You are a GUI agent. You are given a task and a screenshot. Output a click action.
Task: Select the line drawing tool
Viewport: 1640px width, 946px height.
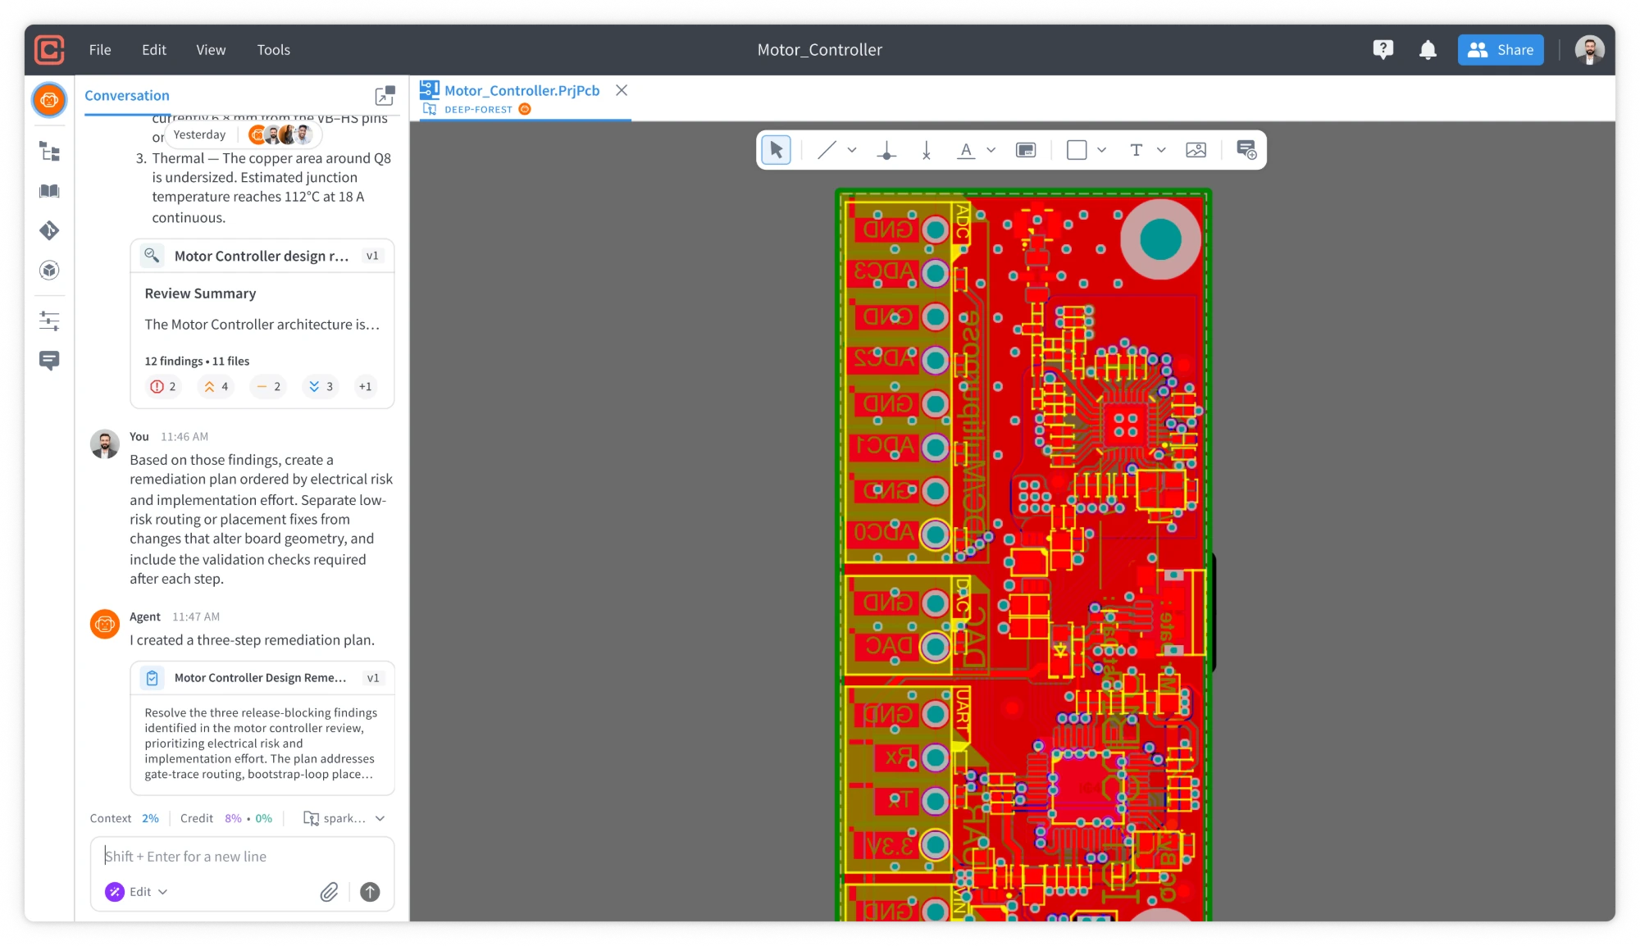coord(827,150)
